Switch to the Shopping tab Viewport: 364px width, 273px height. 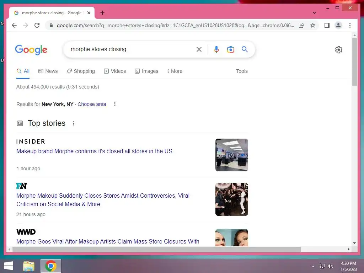(81, 71)
